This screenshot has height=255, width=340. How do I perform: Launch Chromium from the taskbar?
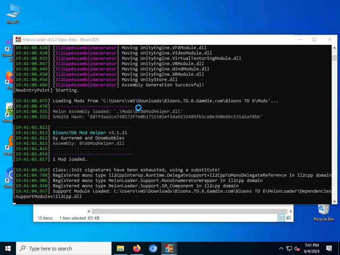click(x=153, y=248)
